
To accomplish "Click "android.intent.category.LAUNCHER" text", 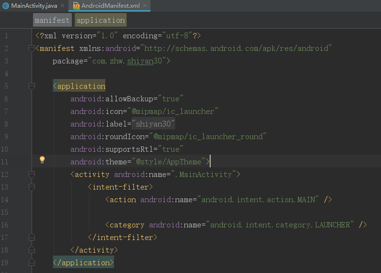I will click(x=280, y=225).
